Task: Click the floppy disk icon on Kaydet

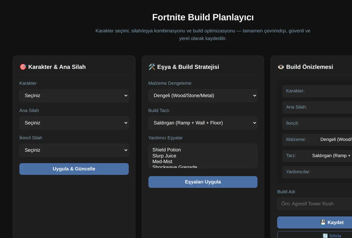Action: (x=323, y=222)
